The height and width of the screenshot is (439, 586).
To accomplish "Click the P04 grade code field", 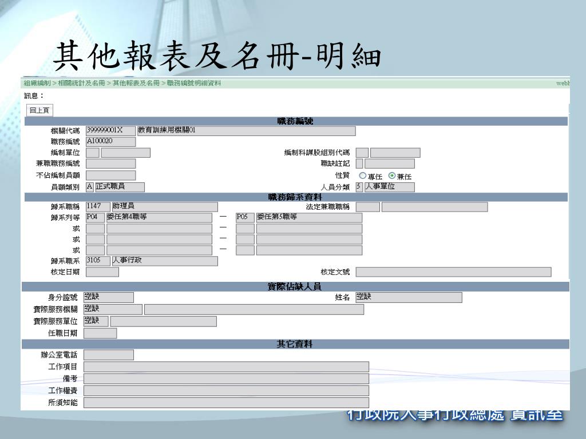I will (96, 218).
